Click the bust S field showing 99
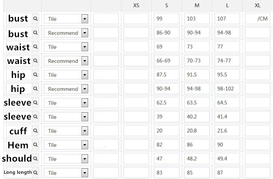The width and height of the screenshot is (273, 179). 166,19
